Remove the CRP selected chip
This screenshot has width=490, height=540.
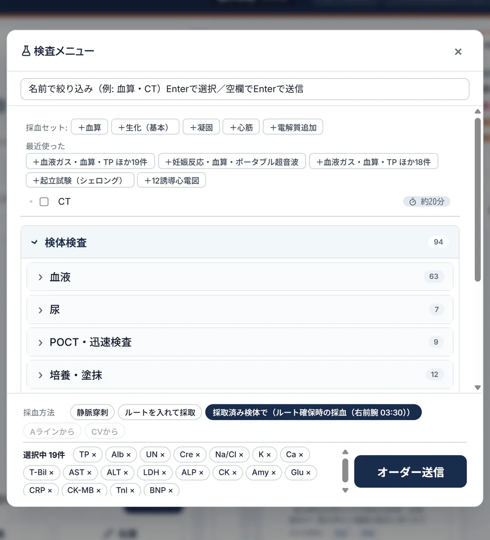tap(49, 491)
